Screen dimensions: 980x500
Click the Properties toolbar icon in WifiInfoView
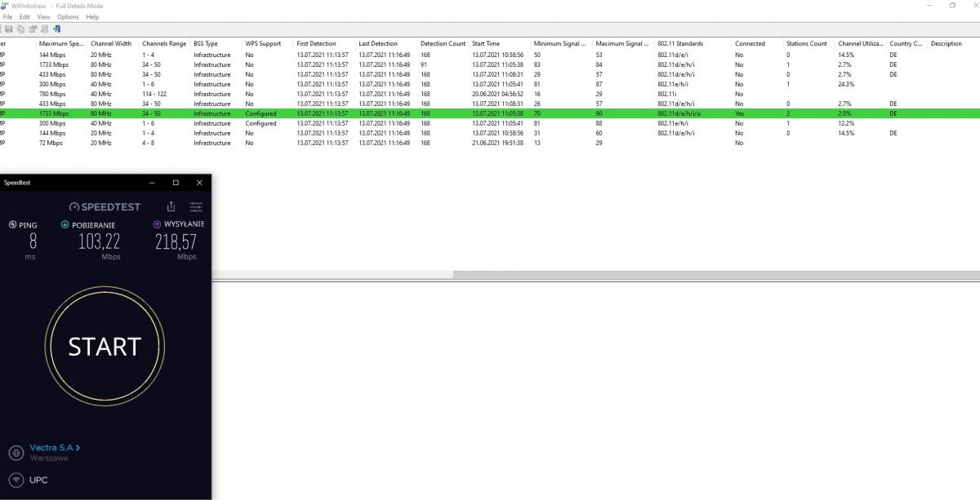pyautogui.click(x=33, y=29)
